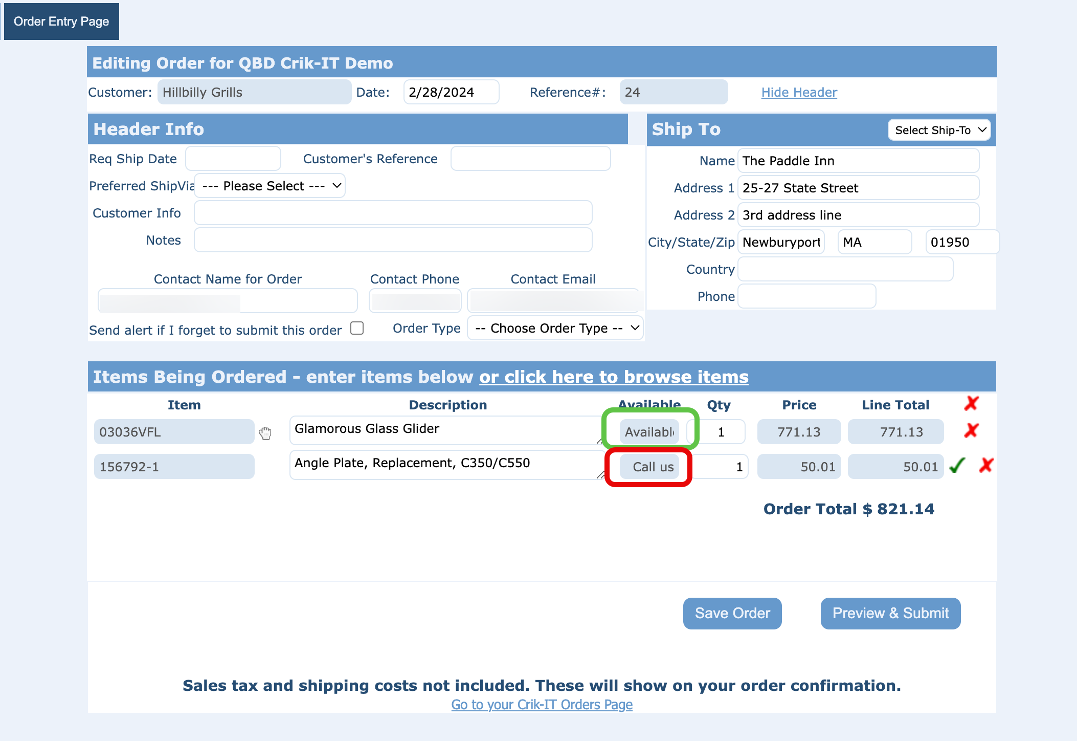Click the Req Ship Date field
1077x741 pixels.
[x=233, y=159]
